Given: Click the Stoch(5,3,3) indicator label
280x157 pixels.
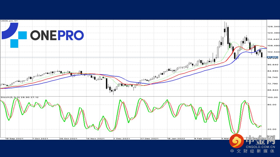Looking at the screenshot, I should [20, 97].
